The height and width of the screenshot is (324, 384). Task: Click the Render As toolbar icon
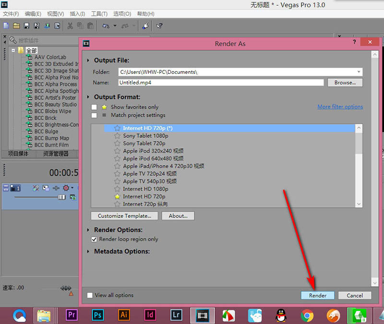47,26
